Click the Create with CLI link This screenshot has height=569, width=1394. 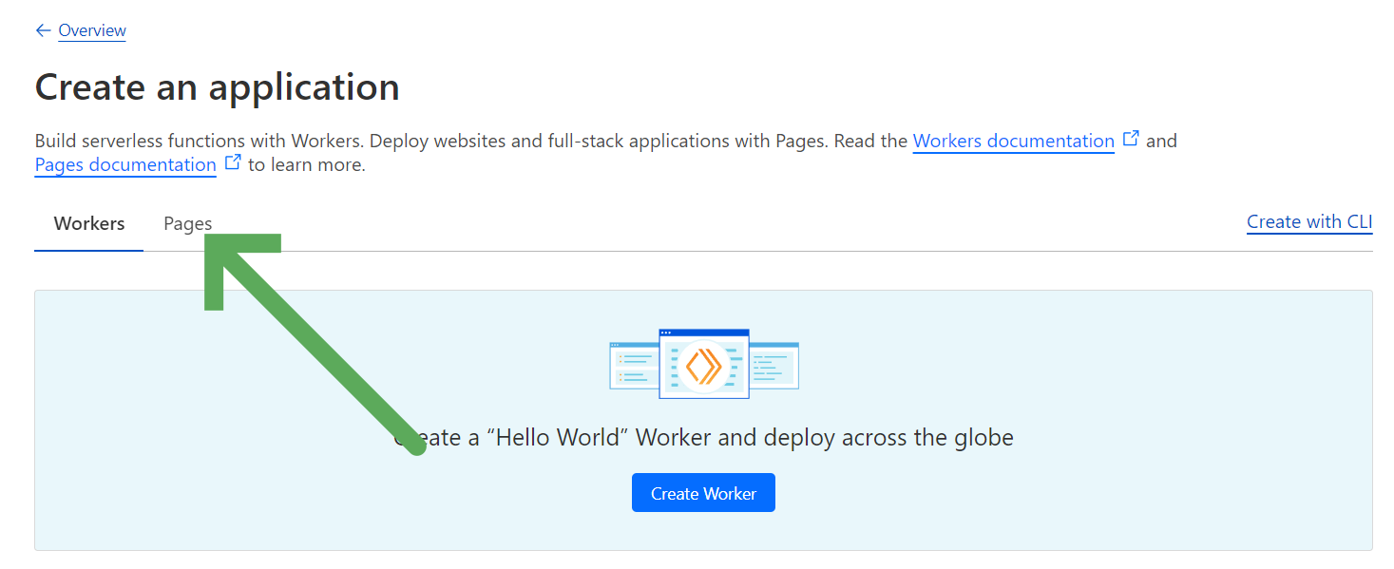click(x=1308, y=221)
